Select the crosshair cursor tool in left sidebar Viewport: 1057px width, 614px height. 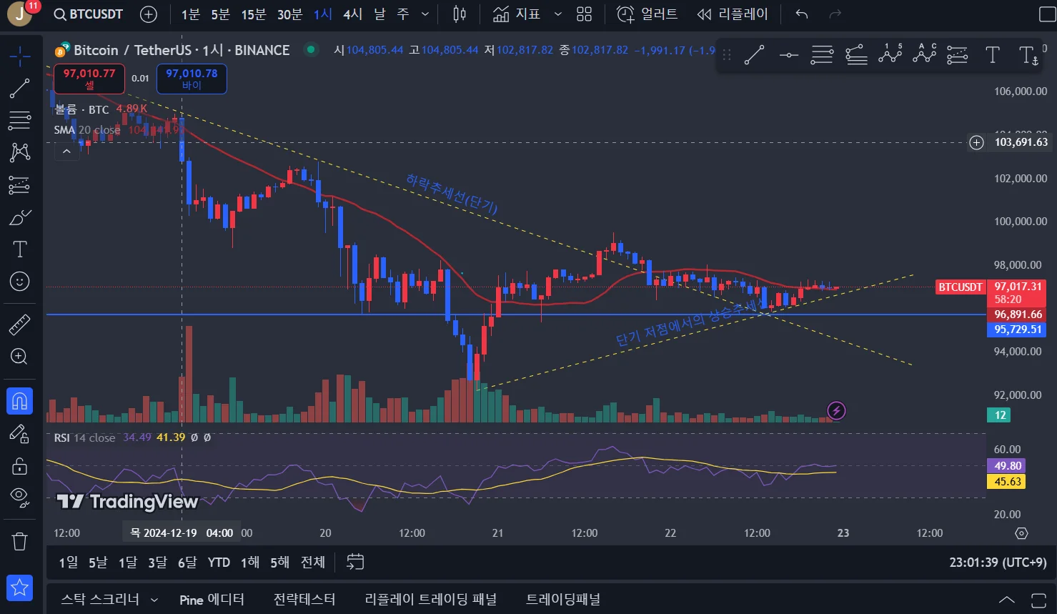pos(19,56)
